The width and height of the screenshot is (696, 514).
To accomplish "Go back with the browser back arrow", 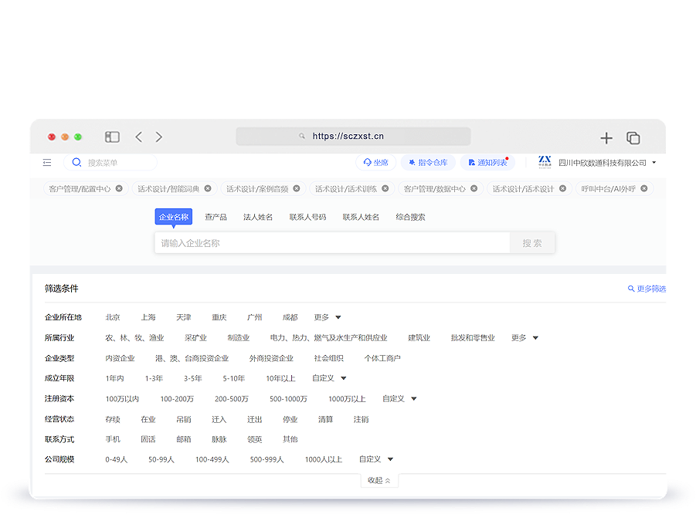I will 139,137.
